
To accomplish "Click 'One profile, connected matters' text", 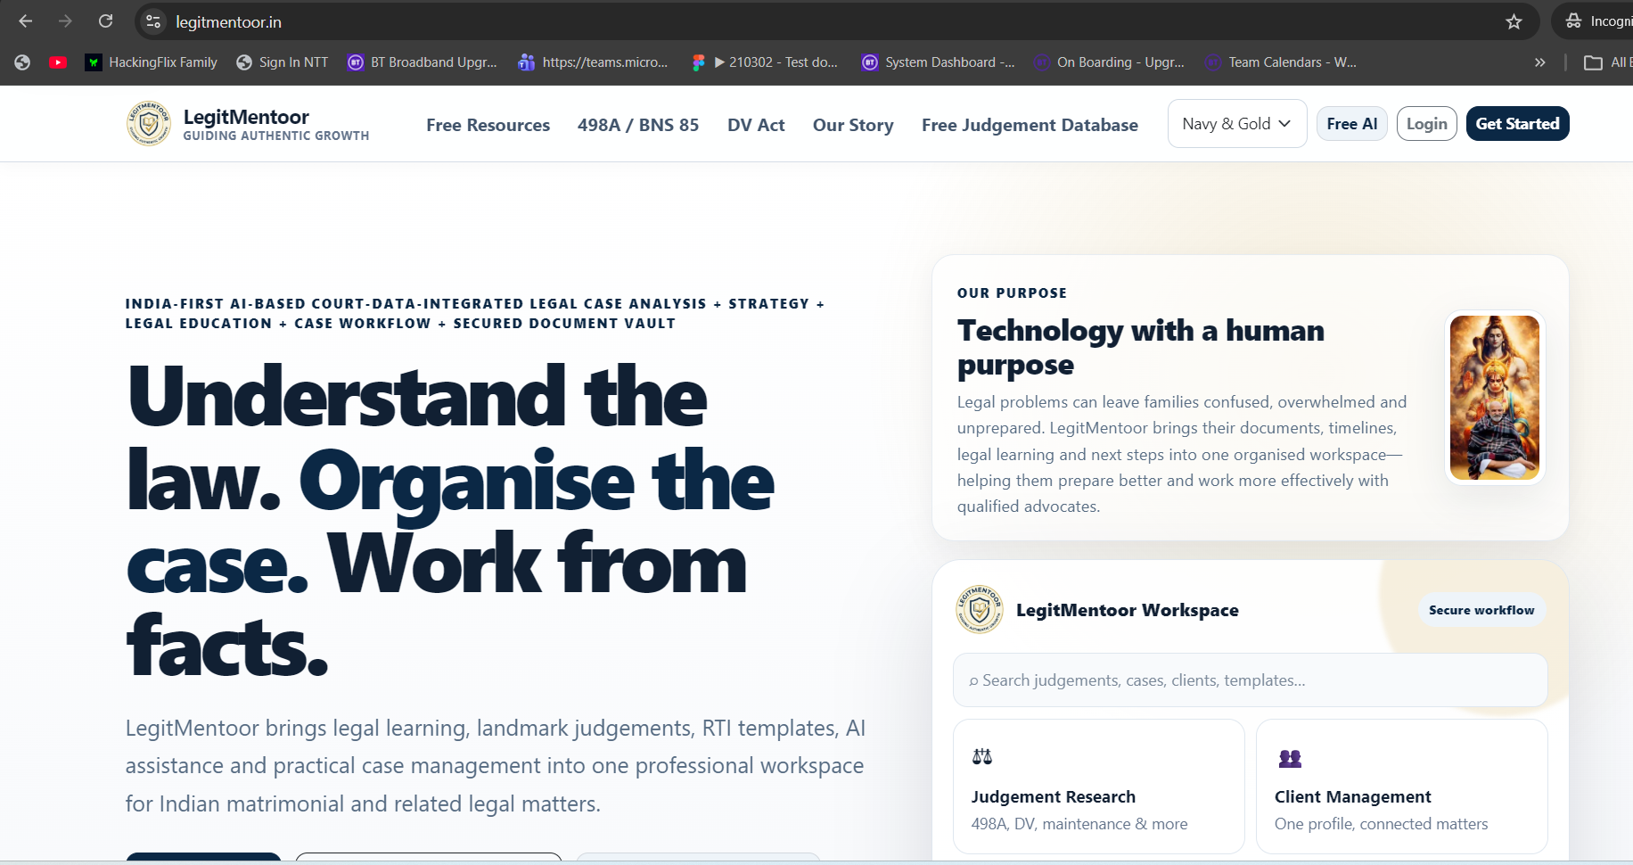I will point(1382,824).
